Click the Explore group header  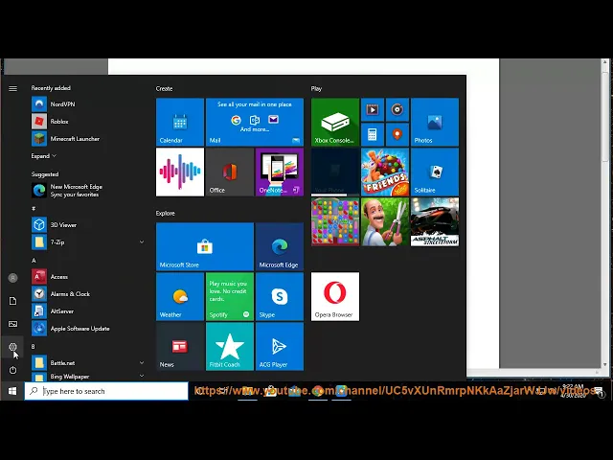[166, 213]
